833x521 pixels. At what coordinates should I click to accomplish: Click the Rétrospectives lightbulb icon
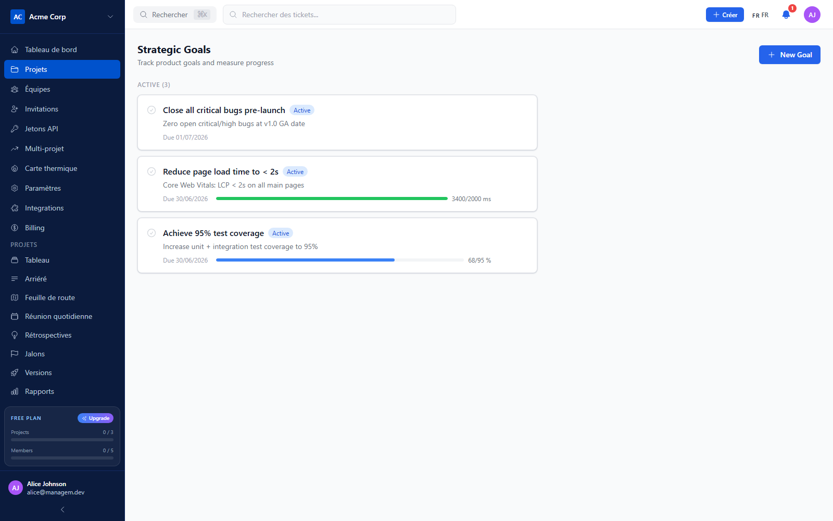[x=15, y=335]
